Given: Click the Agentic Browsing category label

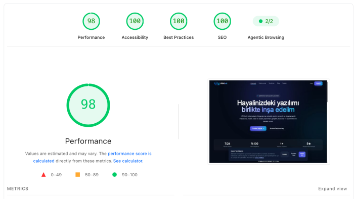Looking at the screenshot, I should (265, 37).
